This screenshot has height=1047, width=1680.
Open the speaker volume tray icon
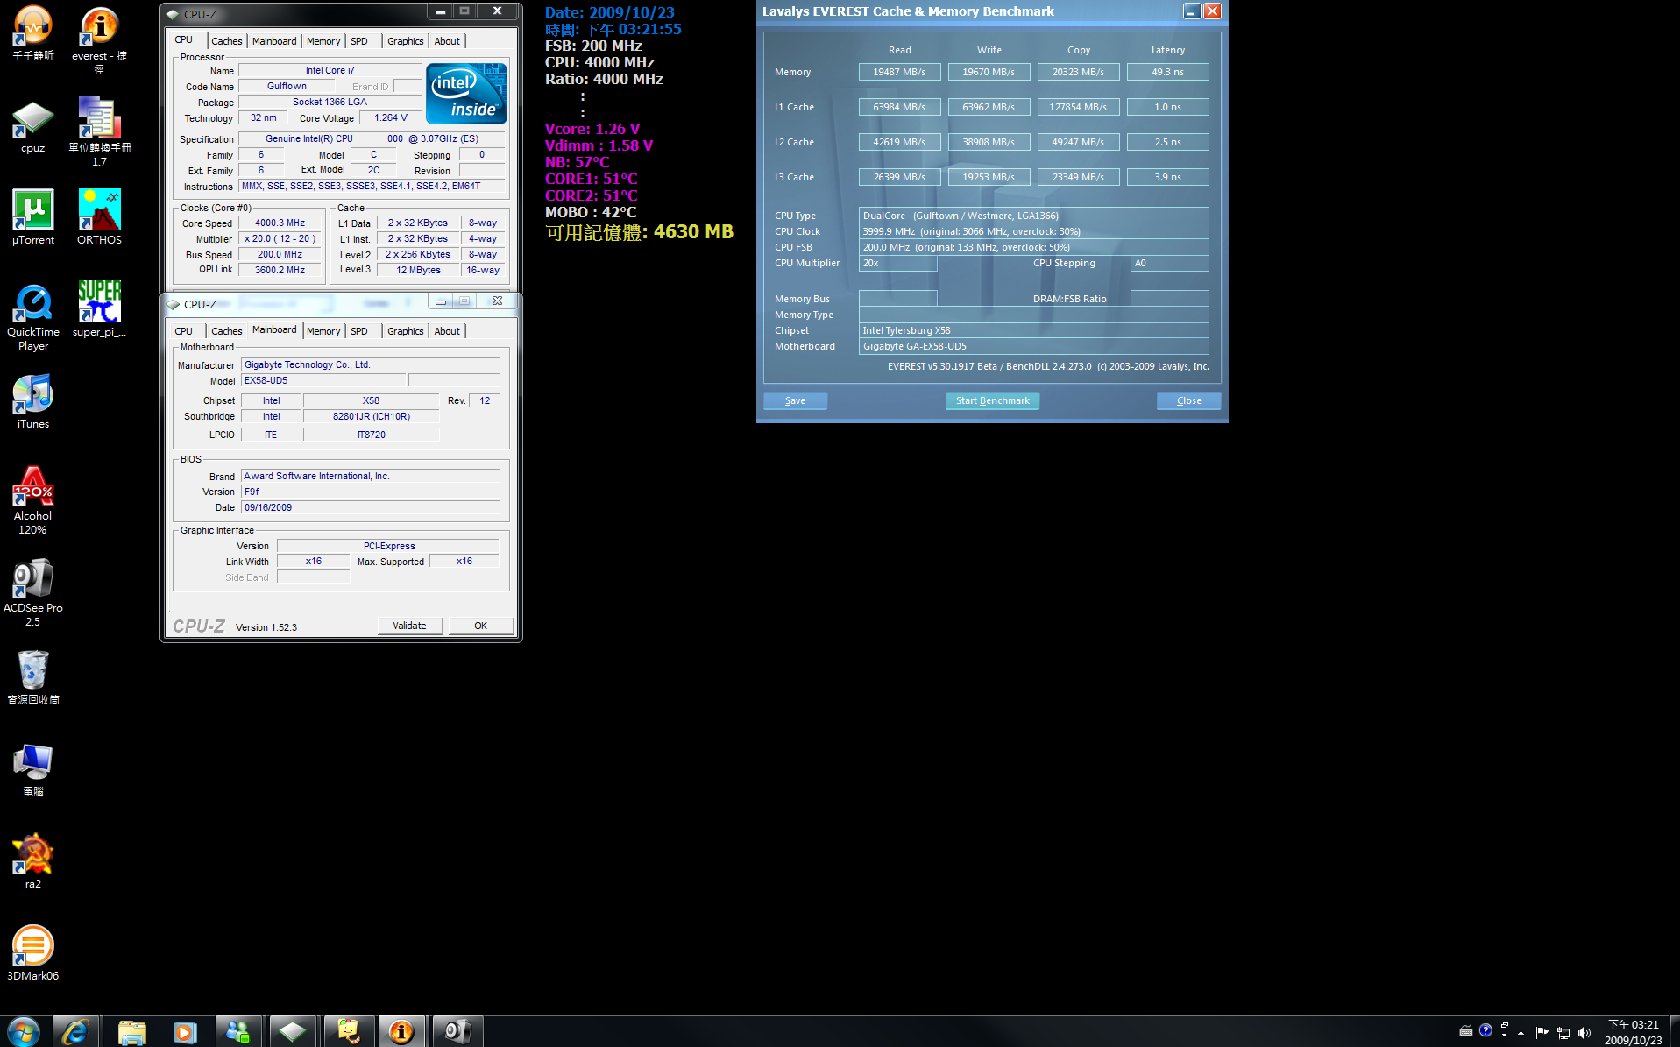coord(1584,1032)
